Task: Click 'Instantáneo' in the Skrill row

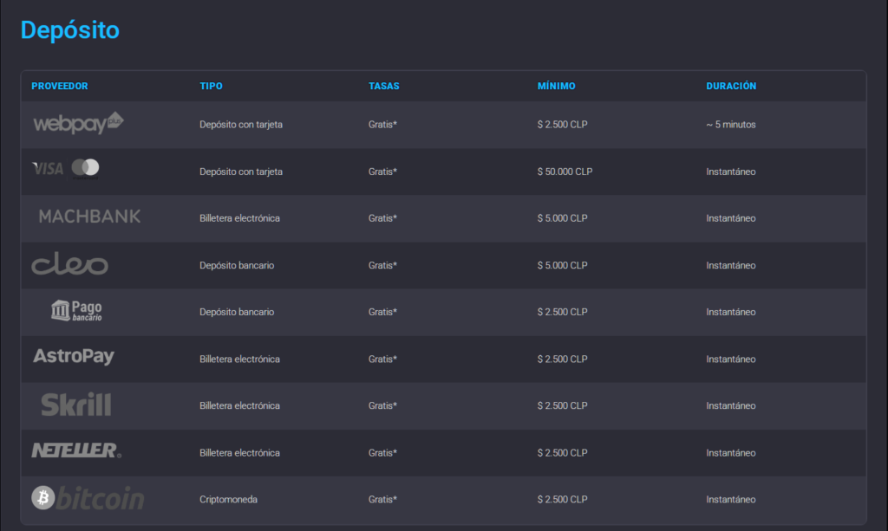Action: [730, 405]
